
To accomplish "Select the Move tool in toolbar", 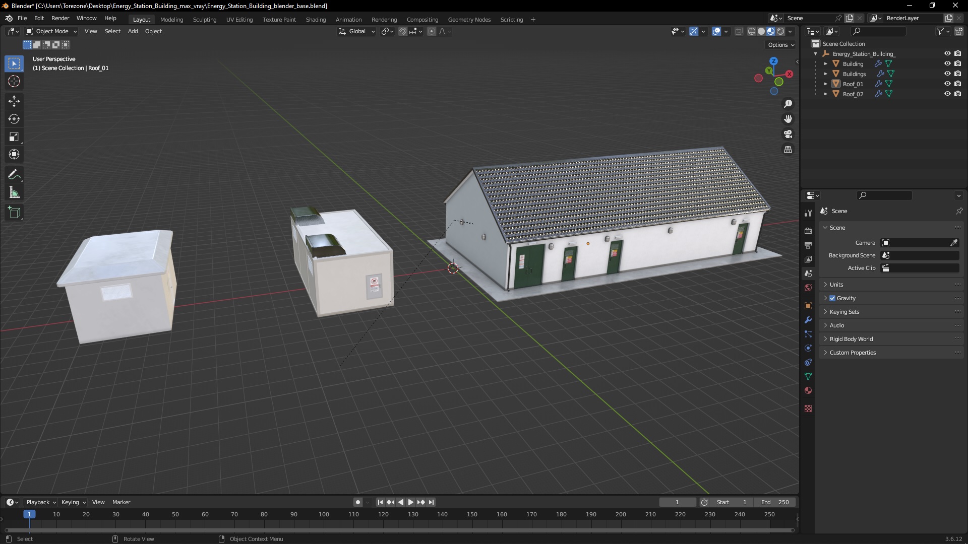I will click(13, 100).
